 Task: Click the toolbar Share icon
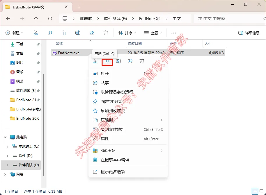pyautogui.click(x=92, y=33)
